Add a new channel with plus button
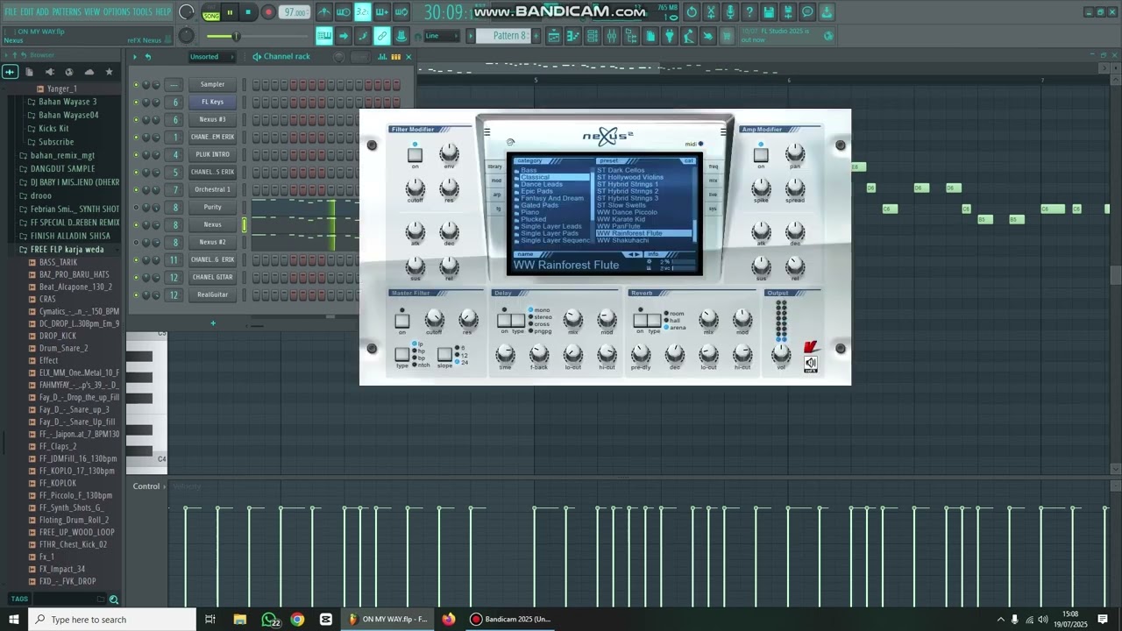Image resolution: width=1122 pixels, height=631 pixels. [212, 323]
